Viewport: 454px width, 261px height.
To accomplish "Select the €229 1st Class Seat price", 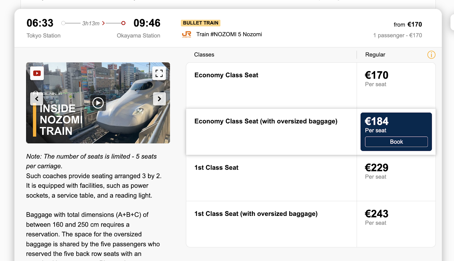I will pos(377,168).
